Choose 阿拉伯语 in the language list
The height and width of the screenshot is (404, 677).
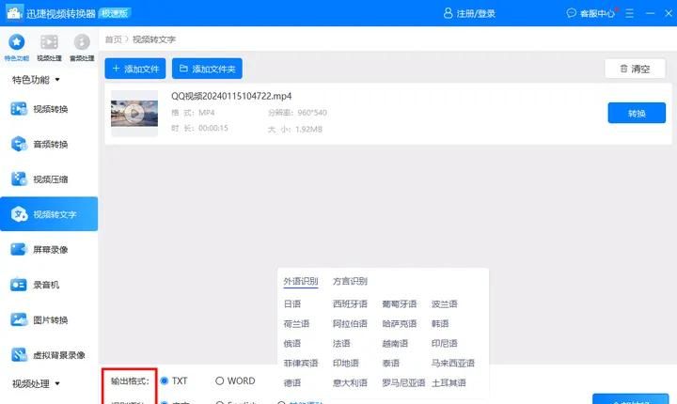click(350, 324)
